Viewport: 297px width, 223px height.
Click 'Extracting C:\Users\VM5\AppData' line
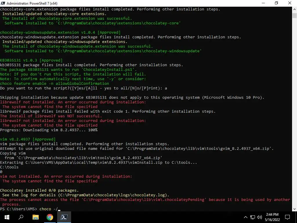[99, 163]
